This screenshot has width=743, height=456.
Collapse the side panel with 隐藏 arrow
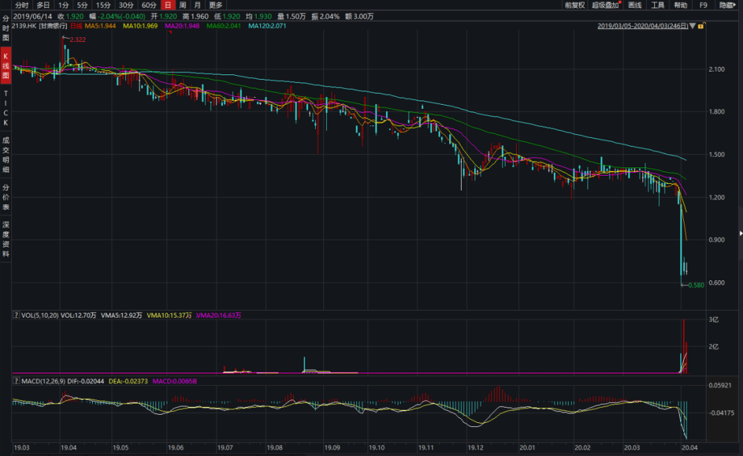click(726, 5)
